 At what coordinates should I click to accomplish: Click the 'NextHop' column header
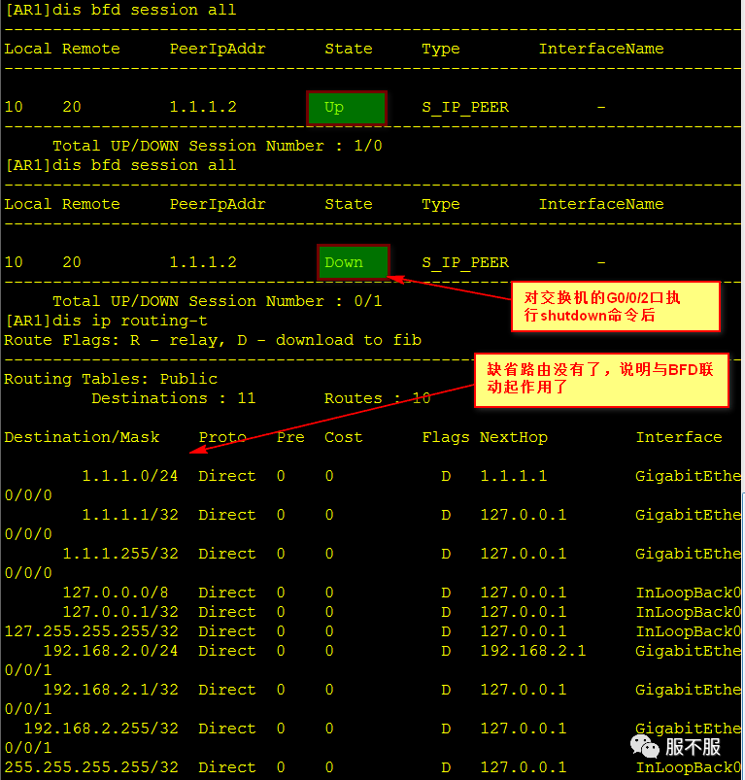[514, 437]
